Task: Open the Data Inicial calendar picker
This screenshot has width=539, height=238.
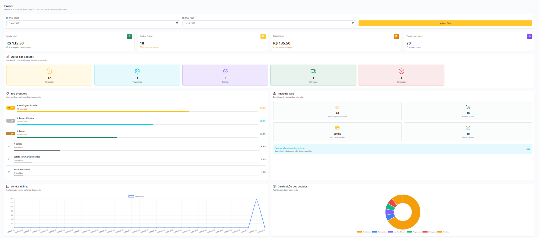Action: click(177, 23)
